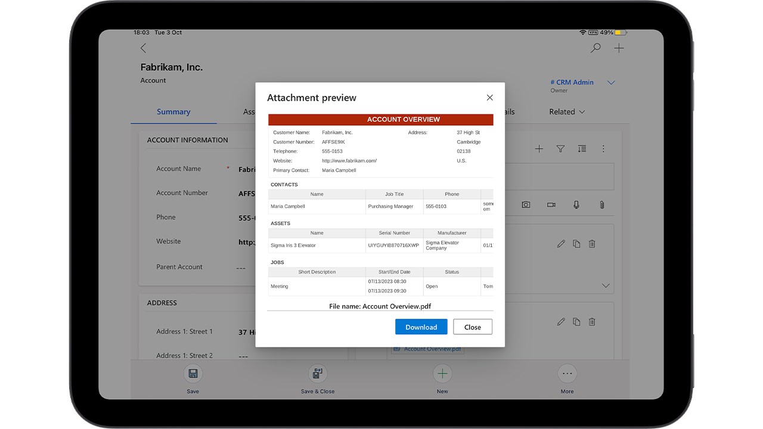763x429 pixels.
Task: Expand the owner chevron next to CRM Admin
Action: click(x=611, y=83)
